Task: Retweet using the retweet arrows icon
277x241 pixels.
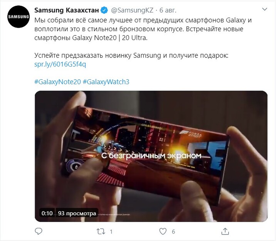Action: click(101, 231)
